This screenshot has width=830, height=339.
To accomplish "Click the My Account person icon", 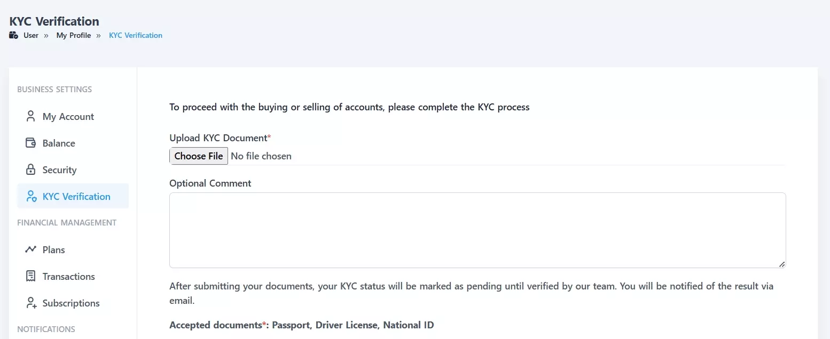I will pos(31,116).
